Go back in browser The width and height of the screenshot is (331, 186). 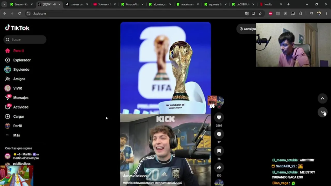5,13
